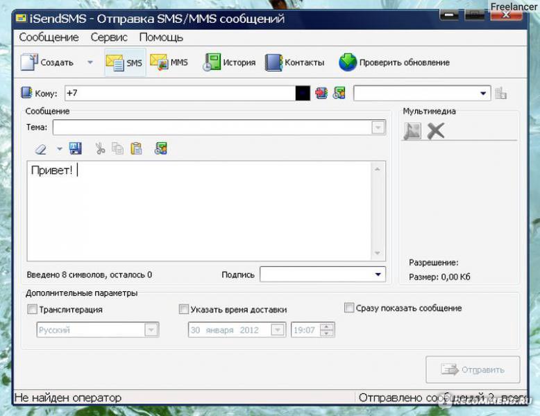
Task: Expand the Подпись signature dropdown
Action: coord(378,275)
